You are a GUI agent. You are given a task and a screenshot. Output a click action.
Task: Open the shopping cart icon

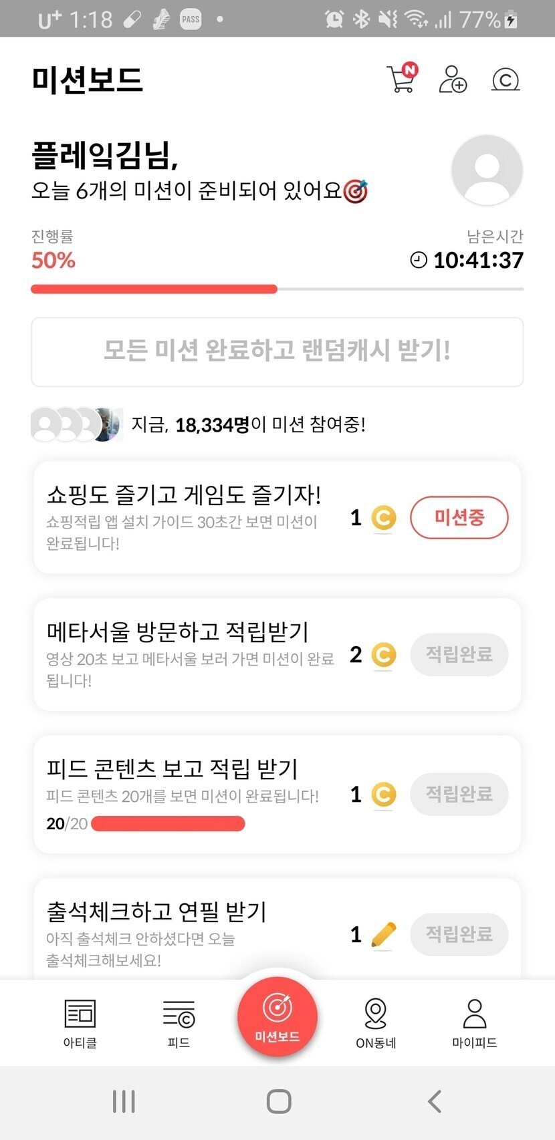click(401, 79)
